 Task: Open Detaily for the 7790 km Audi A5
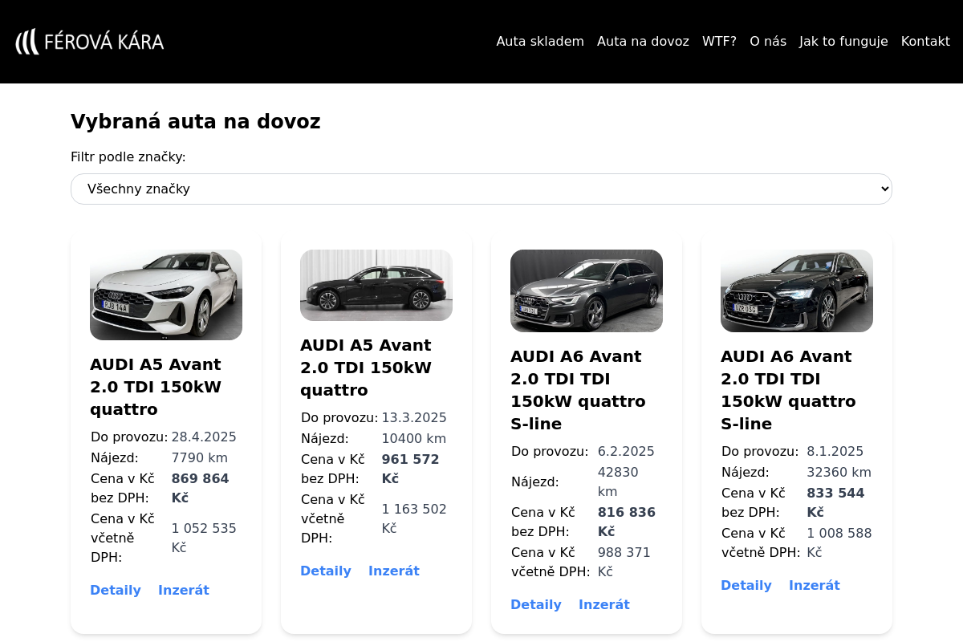[116, 591]
